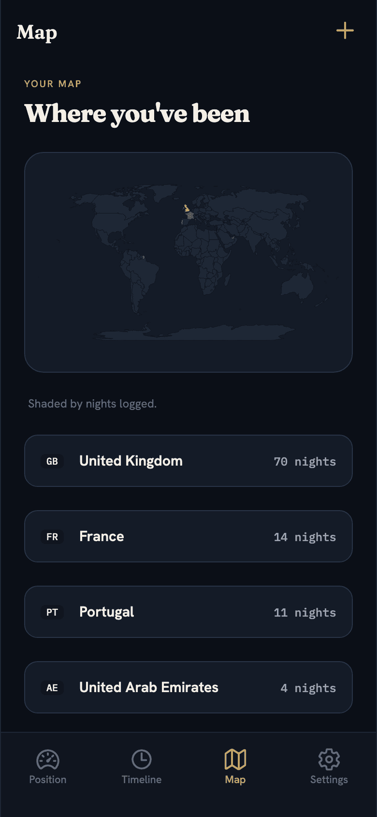Click the 14 nights label for France
Screen dimensions: 377x817
point(305,537)
